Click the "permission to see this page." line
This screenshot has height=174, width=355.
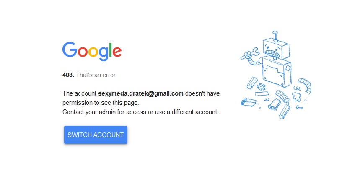pyautogui.click(x=101, y=103)
